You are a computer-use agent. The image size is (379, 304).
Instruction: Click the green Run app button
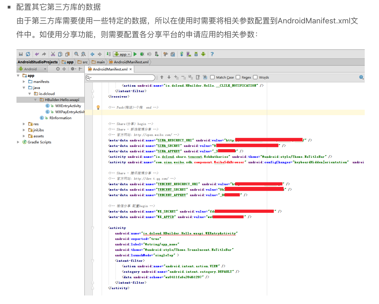tap(135, 54)
